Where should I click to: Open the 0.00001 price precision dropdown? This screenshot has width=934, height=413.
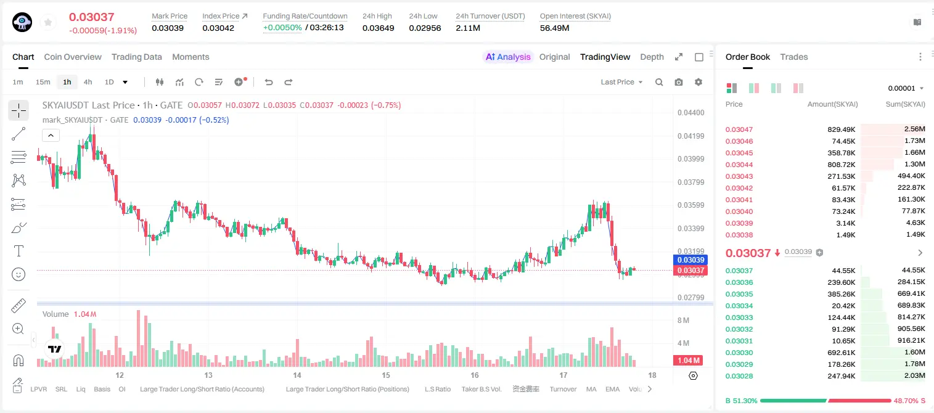906,88
